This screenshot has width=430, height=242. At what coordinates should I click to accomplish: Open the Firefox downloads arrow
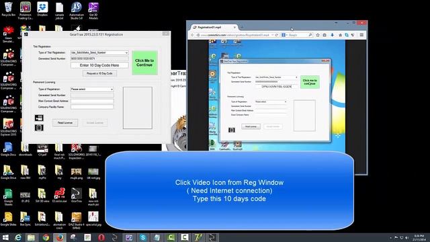332,35
